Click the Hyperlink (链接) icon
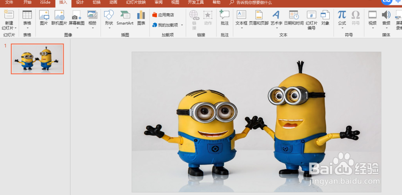This screenshot has width=402, height=195. (194, 15)
